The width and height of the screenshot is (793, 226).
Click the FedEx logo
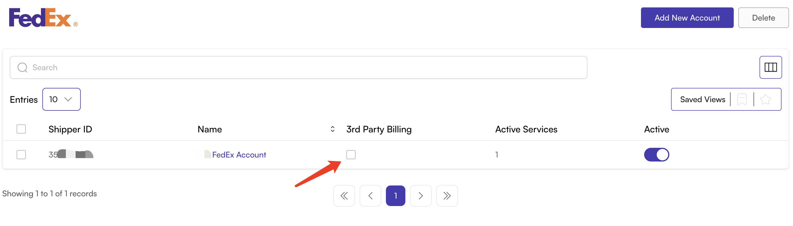pos(43,18)
